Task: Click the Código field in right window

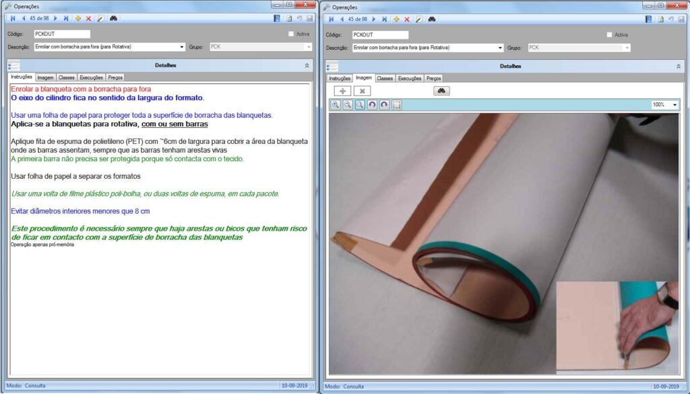Action: 380,35
